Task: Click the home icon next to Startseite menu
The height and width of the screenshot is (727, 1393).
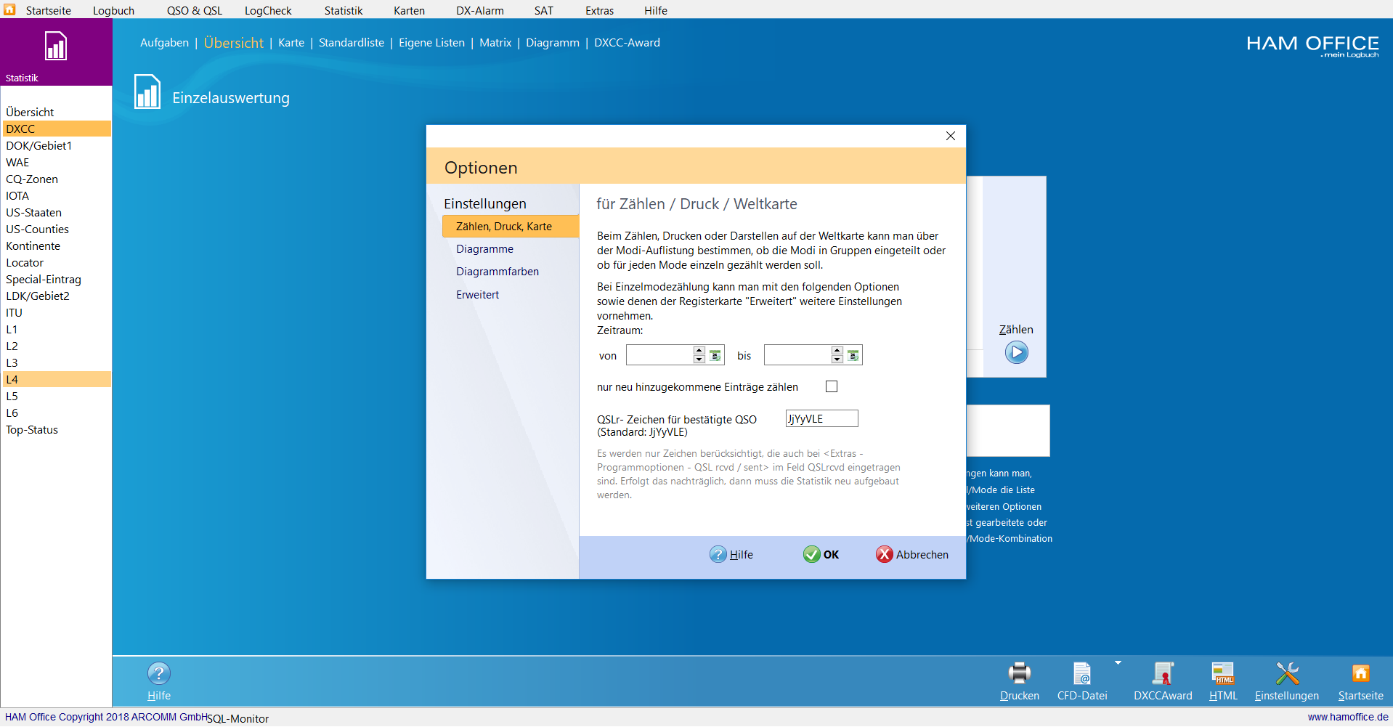Action: (9, 9)
